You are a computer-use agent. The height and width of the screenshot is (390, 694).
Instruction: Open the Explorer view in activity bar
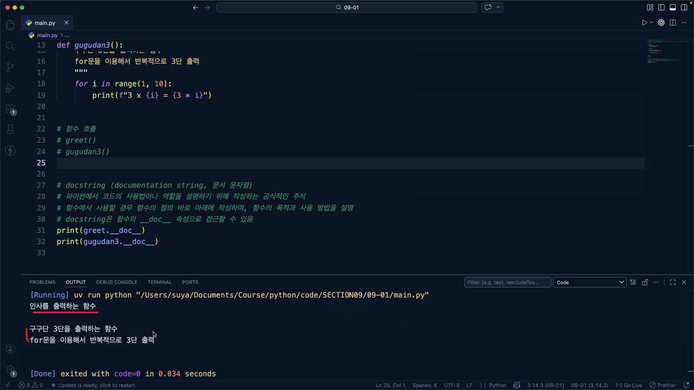[x=10, y=25]
